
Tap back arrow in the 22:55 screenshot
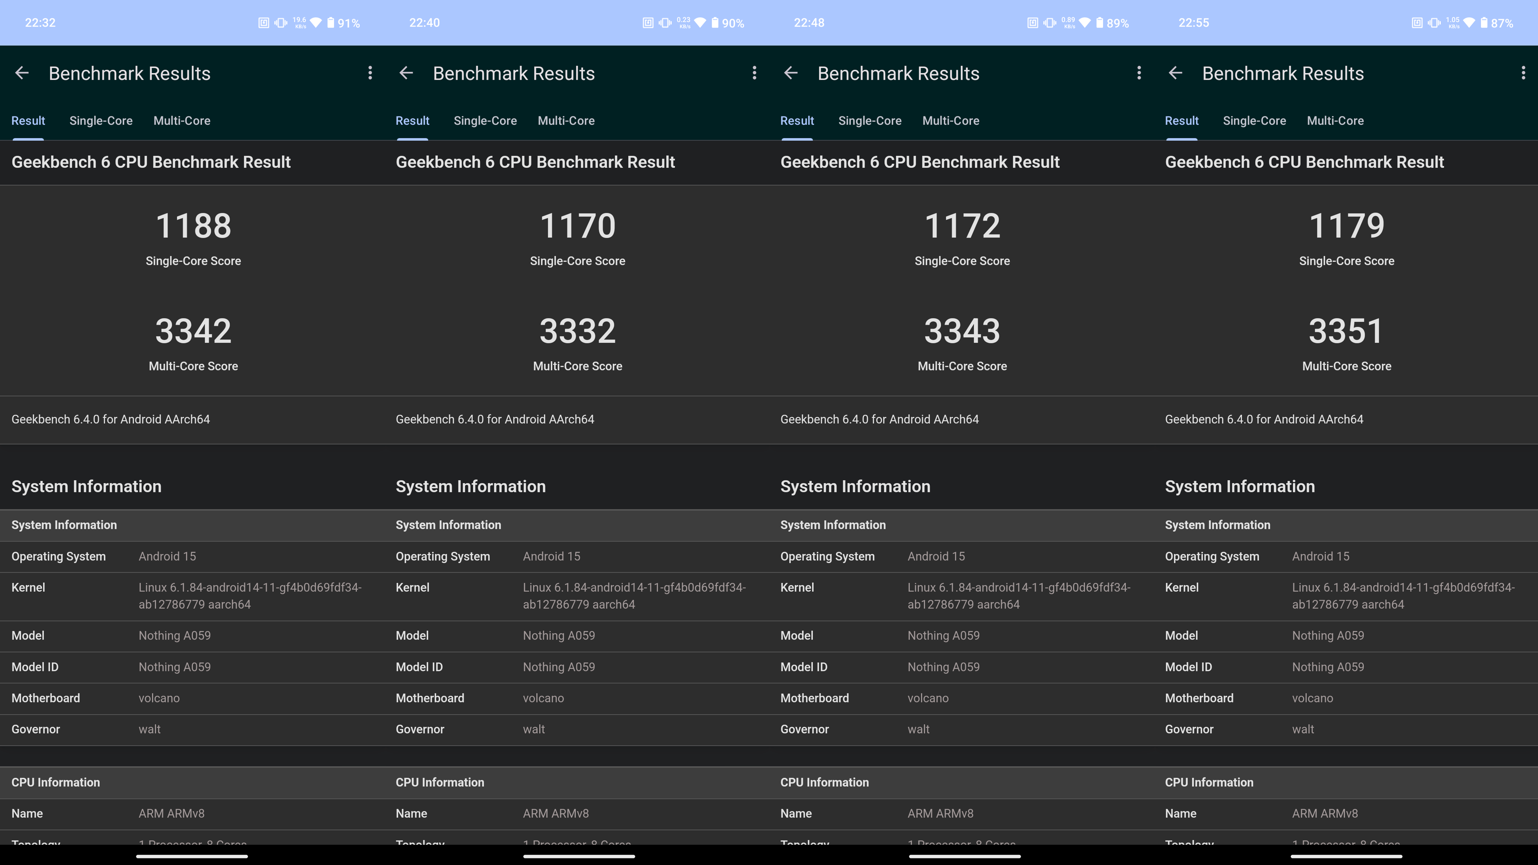1175,73
